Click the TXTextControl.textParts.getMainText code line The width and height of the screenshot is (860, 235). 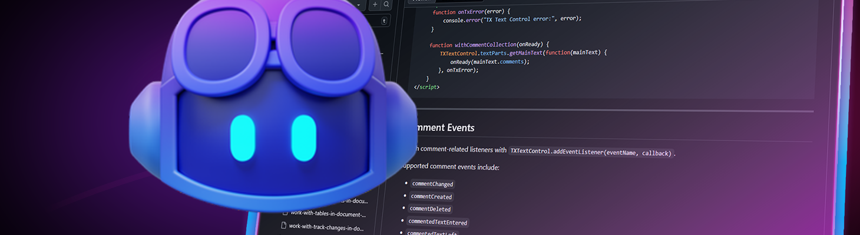(x=523, y=53)
